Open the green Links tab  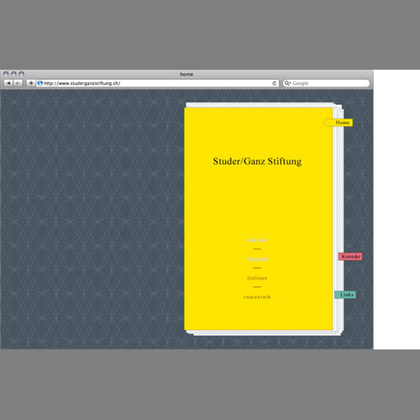tap(345, 295)
